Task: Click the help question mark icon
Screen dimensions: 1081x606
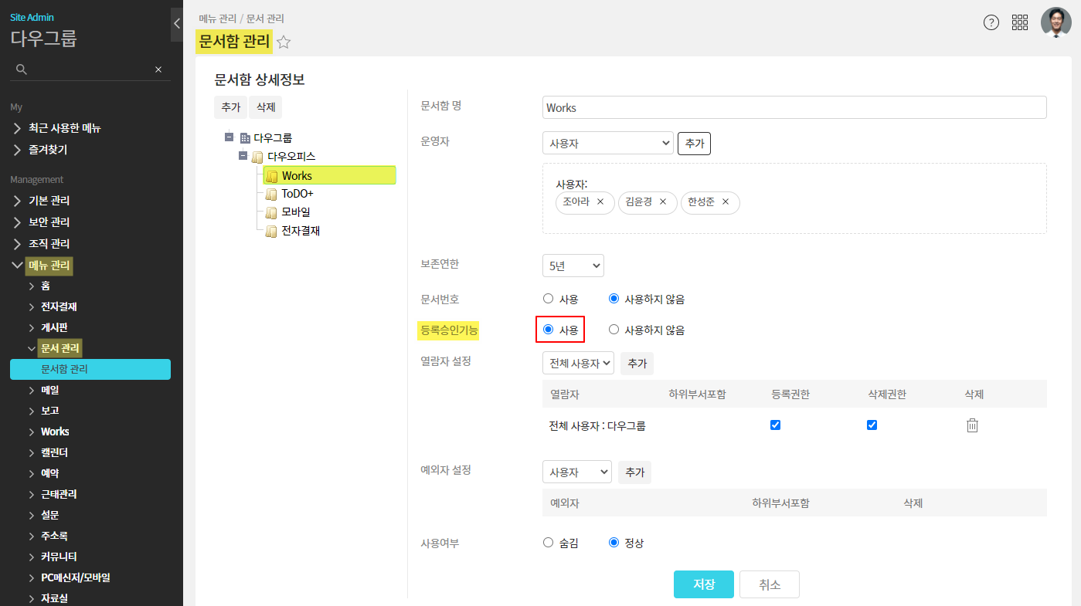Action: click(991, 22)
